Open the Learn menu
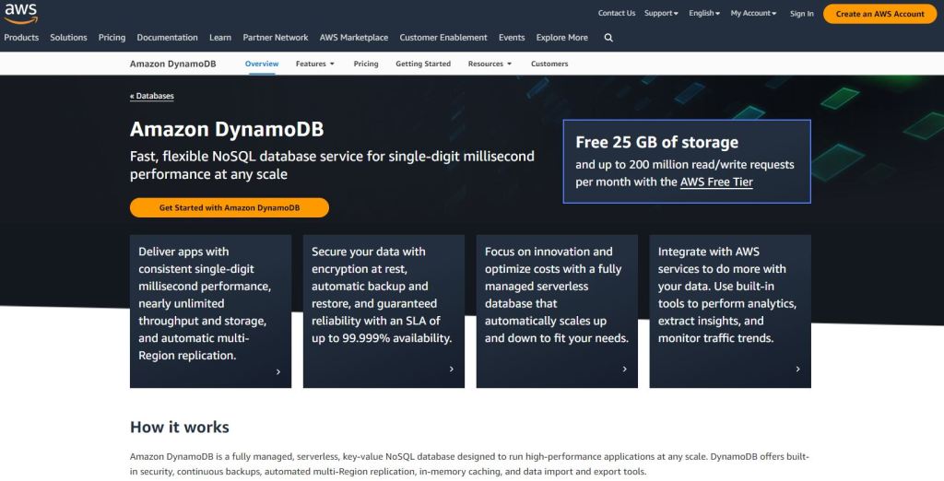Screen dimensions: 944x481 220,38
